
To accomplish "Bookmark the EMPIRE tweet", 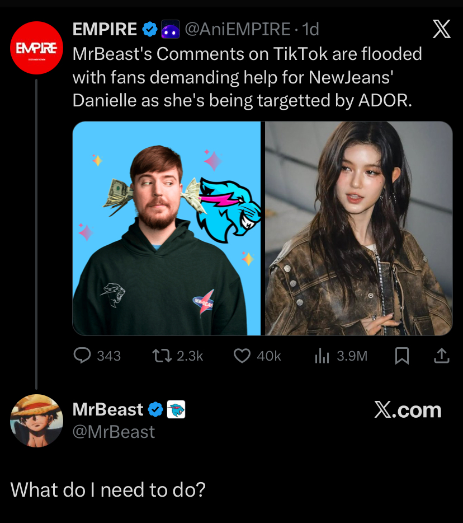I will point(401,356).
